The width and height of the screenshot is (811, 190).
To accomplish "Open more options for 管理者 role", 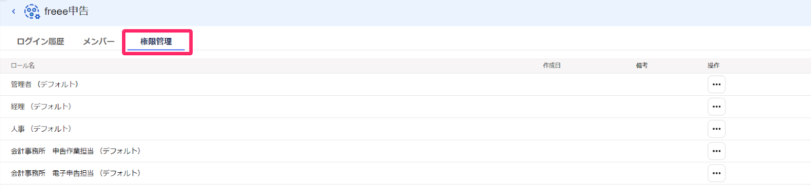I will (716, 85).
